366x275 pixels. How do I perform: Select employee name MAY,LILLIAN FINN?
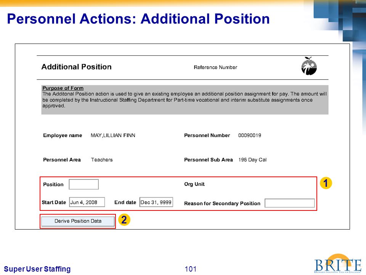point(113,135)
